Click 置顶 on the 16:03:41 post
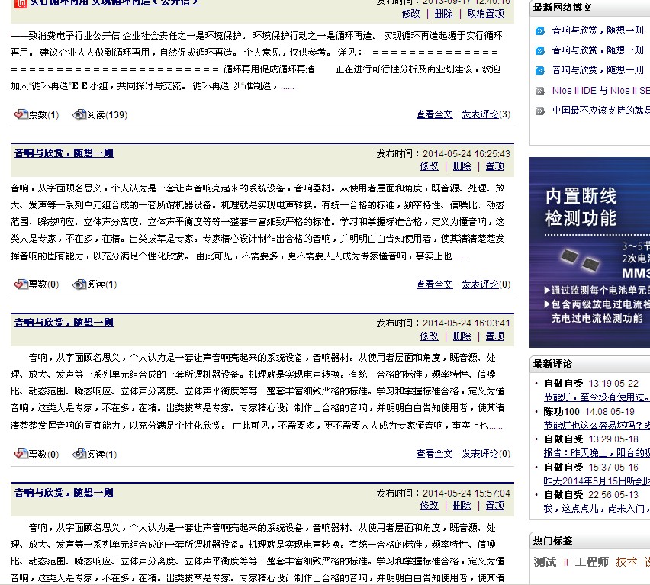 (x=495, y=336)
